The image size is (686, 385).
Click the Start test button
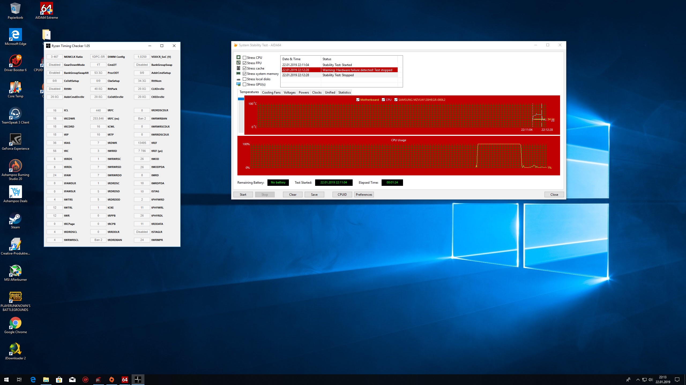[243, 195]
